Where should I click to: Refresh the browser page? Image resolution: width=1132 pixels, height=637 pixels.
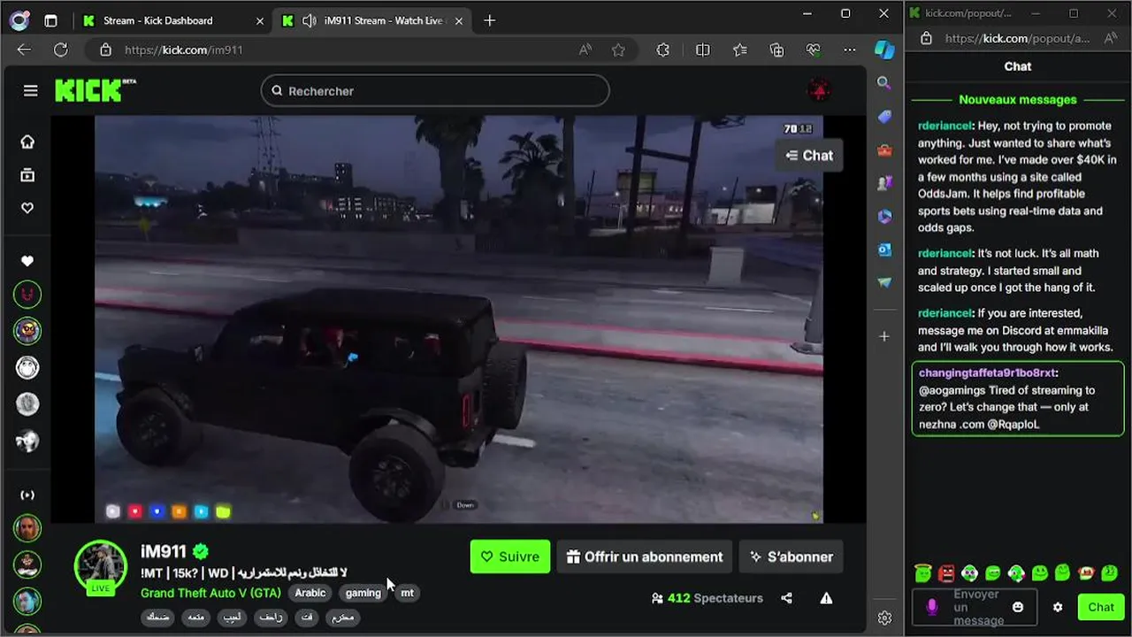point(60,50)
